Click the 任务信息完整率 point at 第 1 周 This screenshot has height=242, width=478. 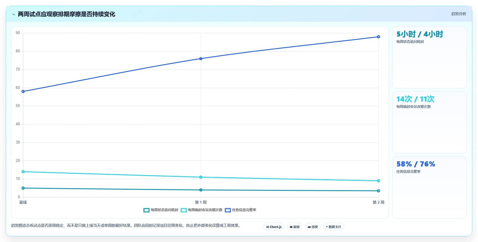[201, 59]
